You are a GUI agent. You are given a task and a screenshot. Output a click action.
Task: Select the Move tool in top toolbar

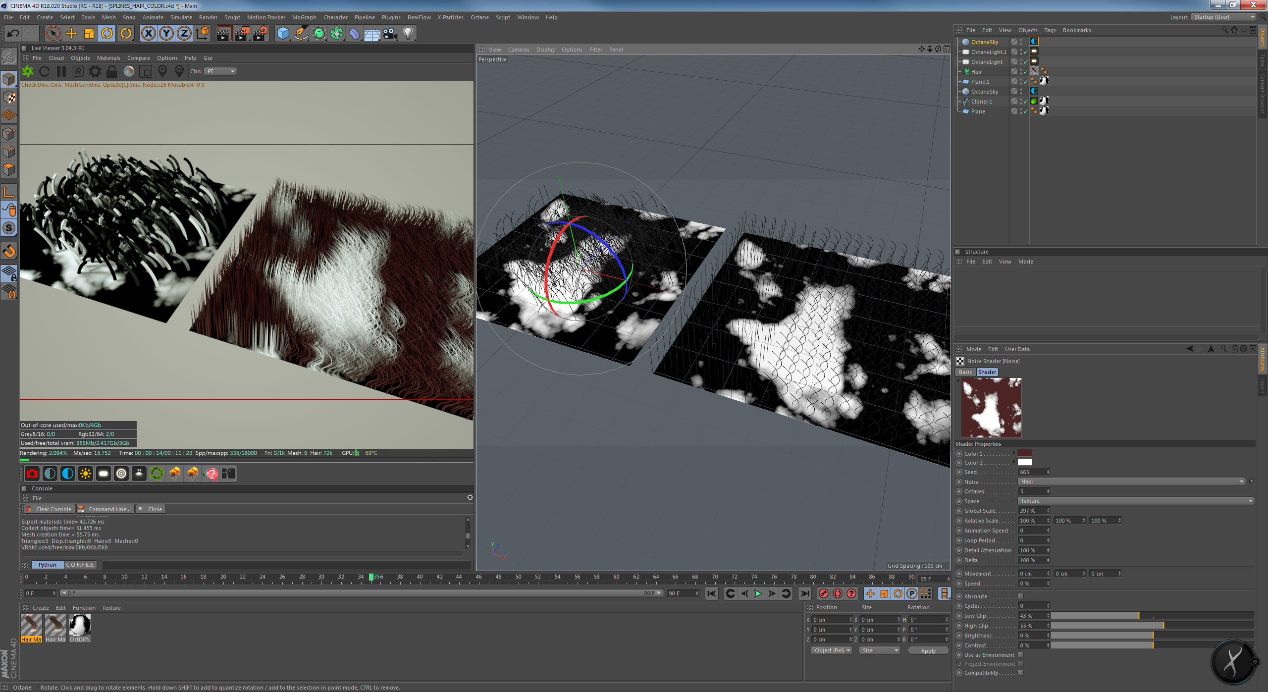coord(71,33)
